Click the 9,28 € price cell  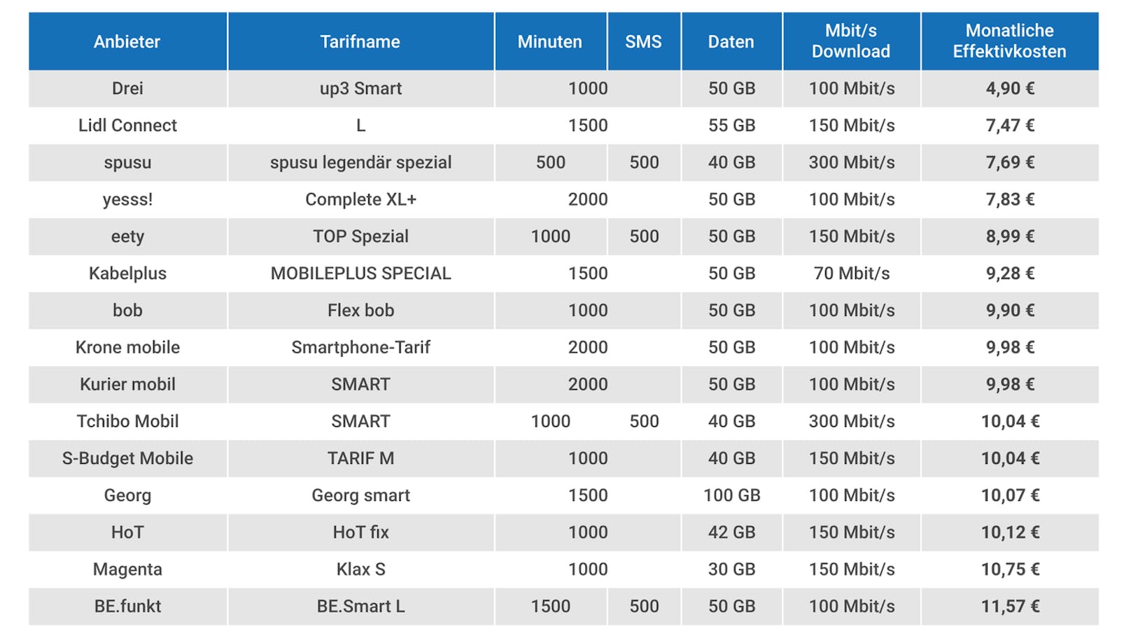1010,274
